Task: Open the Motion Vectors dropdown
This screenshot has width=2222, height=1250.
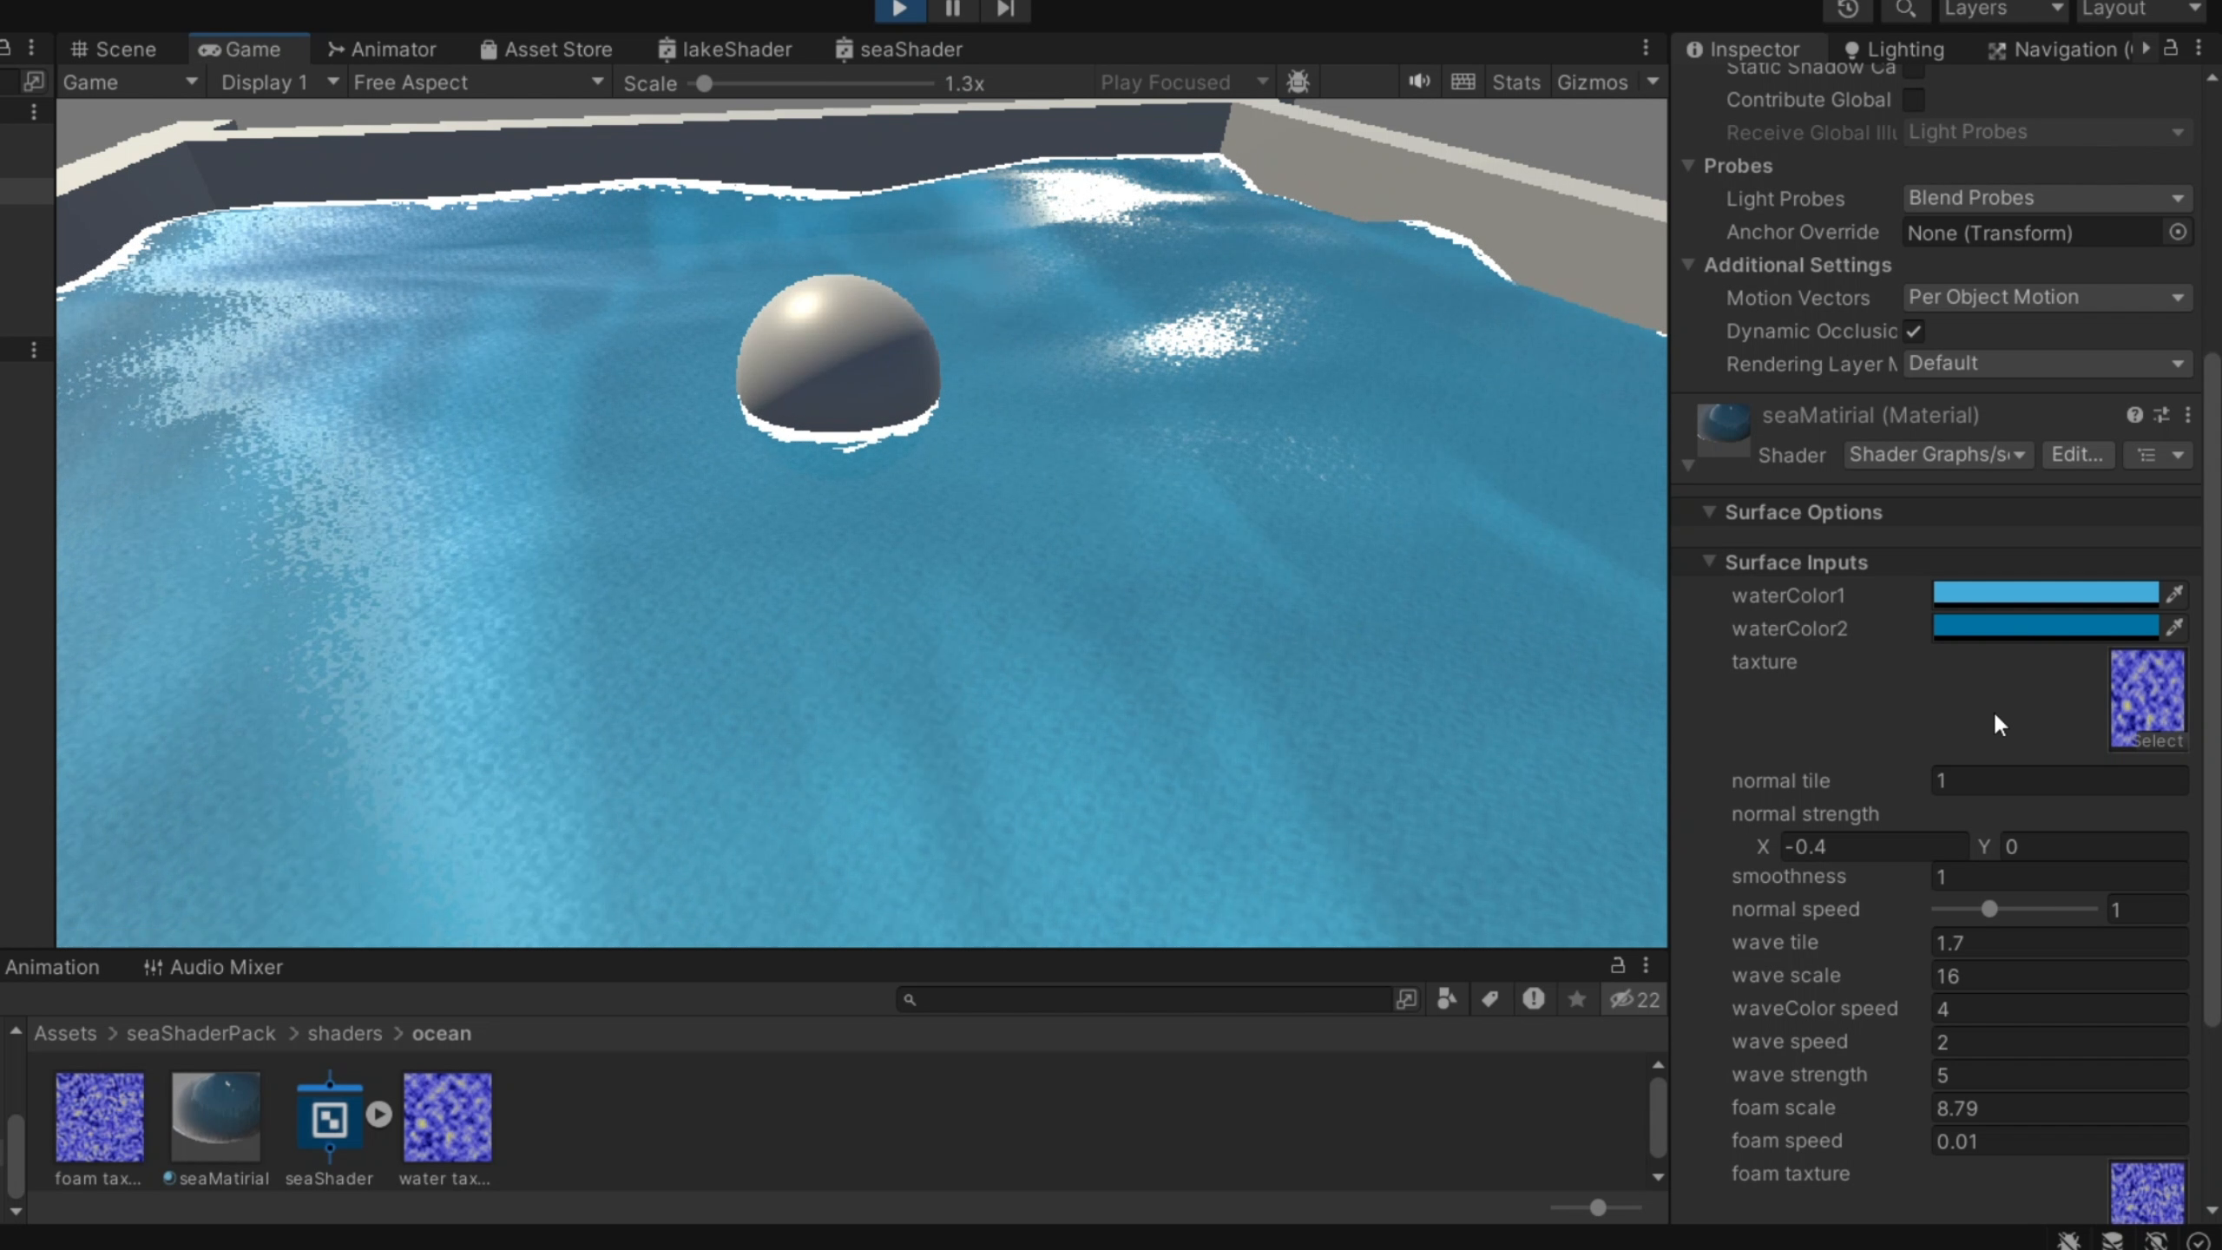Action: (2047, 297)
